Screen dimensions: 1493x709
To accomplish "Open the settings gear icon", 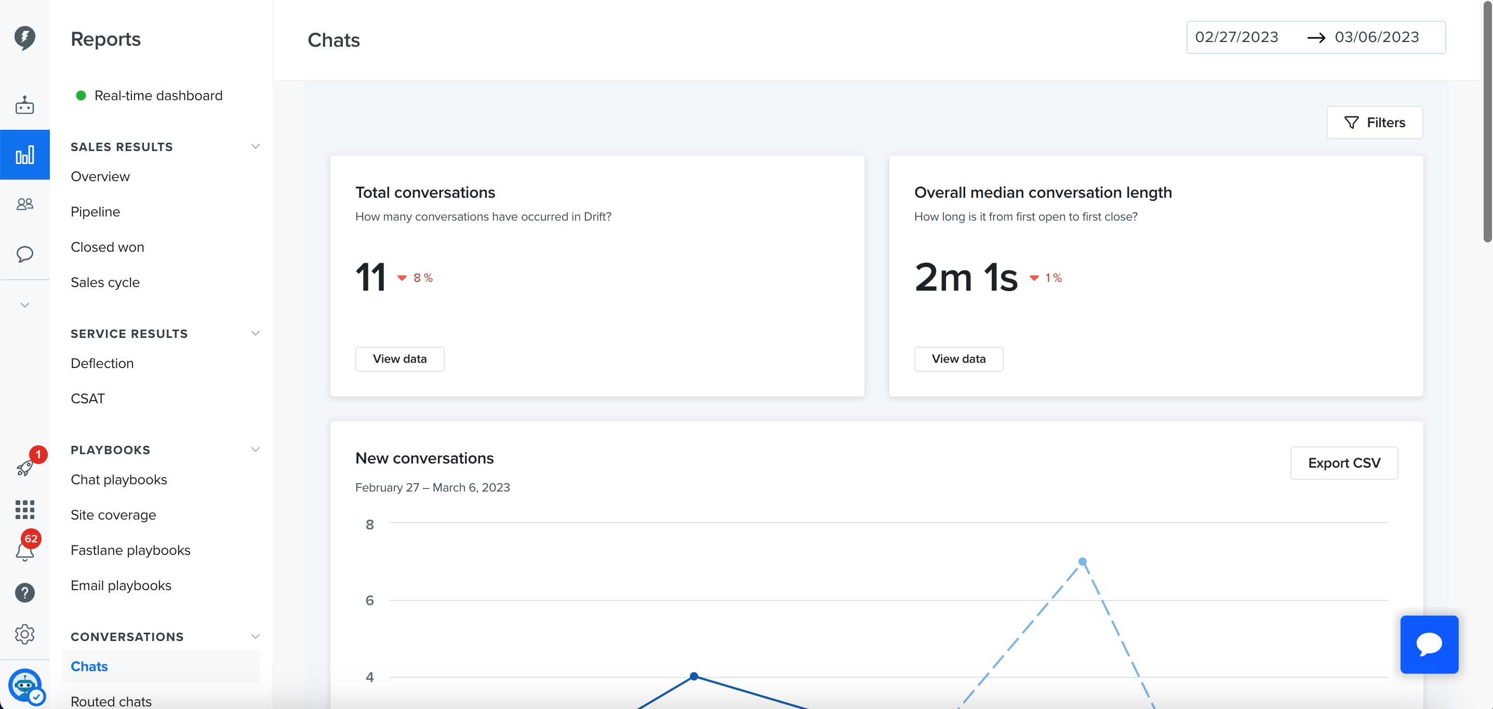I will 24,634.
